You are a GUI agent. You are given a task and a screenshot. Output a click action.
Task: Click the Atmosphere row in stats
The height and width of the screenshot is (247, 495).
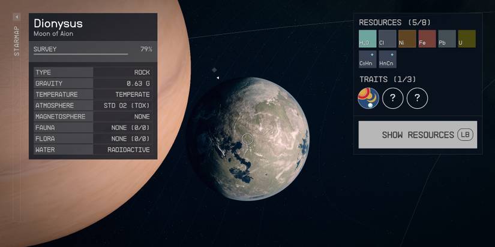[92, 105]
